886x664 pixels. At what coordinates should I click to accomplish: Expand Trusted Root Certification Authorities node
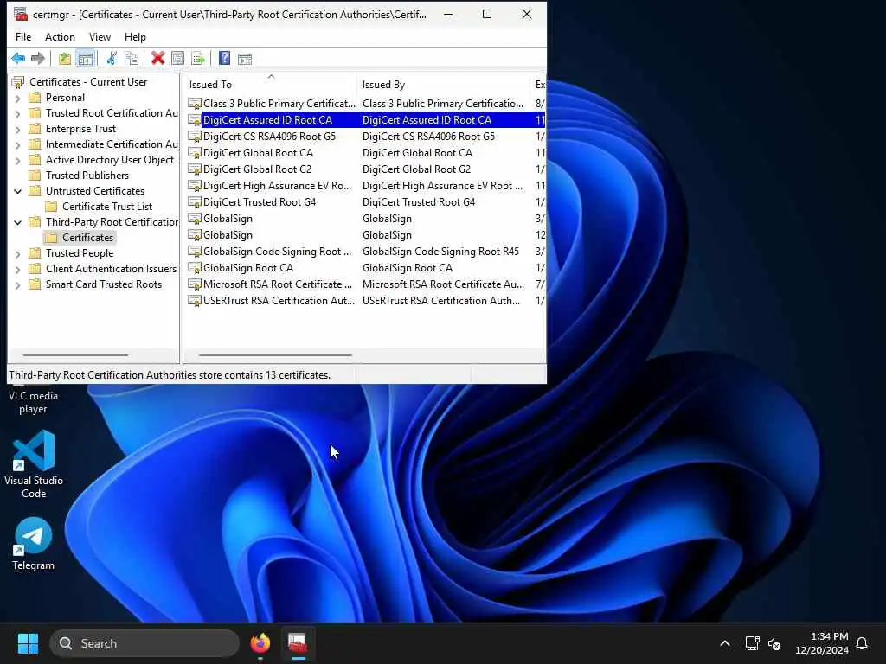pos(17,113)
